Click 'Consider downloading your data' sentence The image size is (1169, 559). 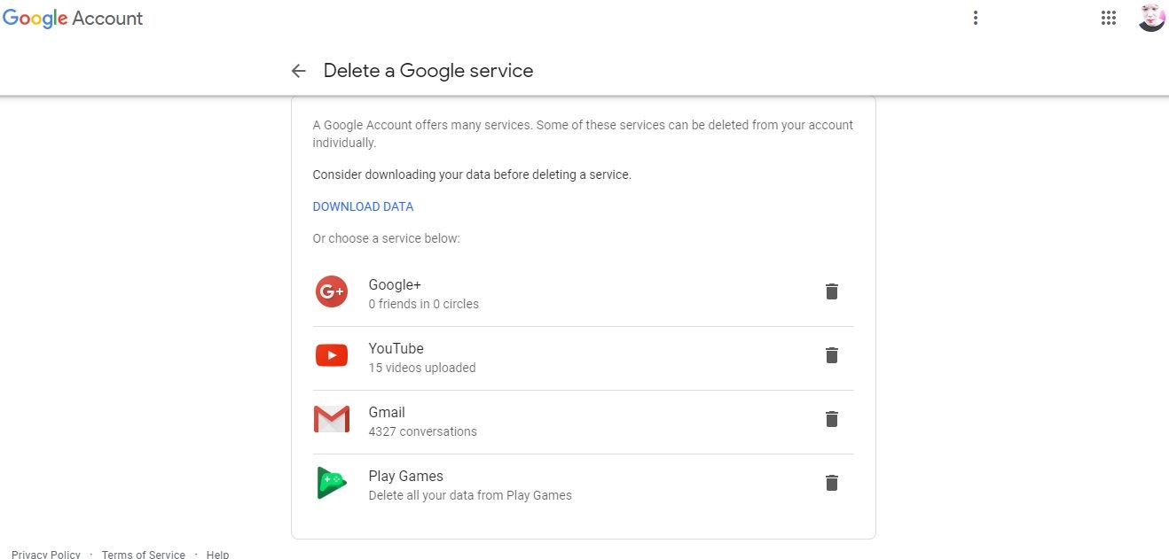(x=472, y=175)
